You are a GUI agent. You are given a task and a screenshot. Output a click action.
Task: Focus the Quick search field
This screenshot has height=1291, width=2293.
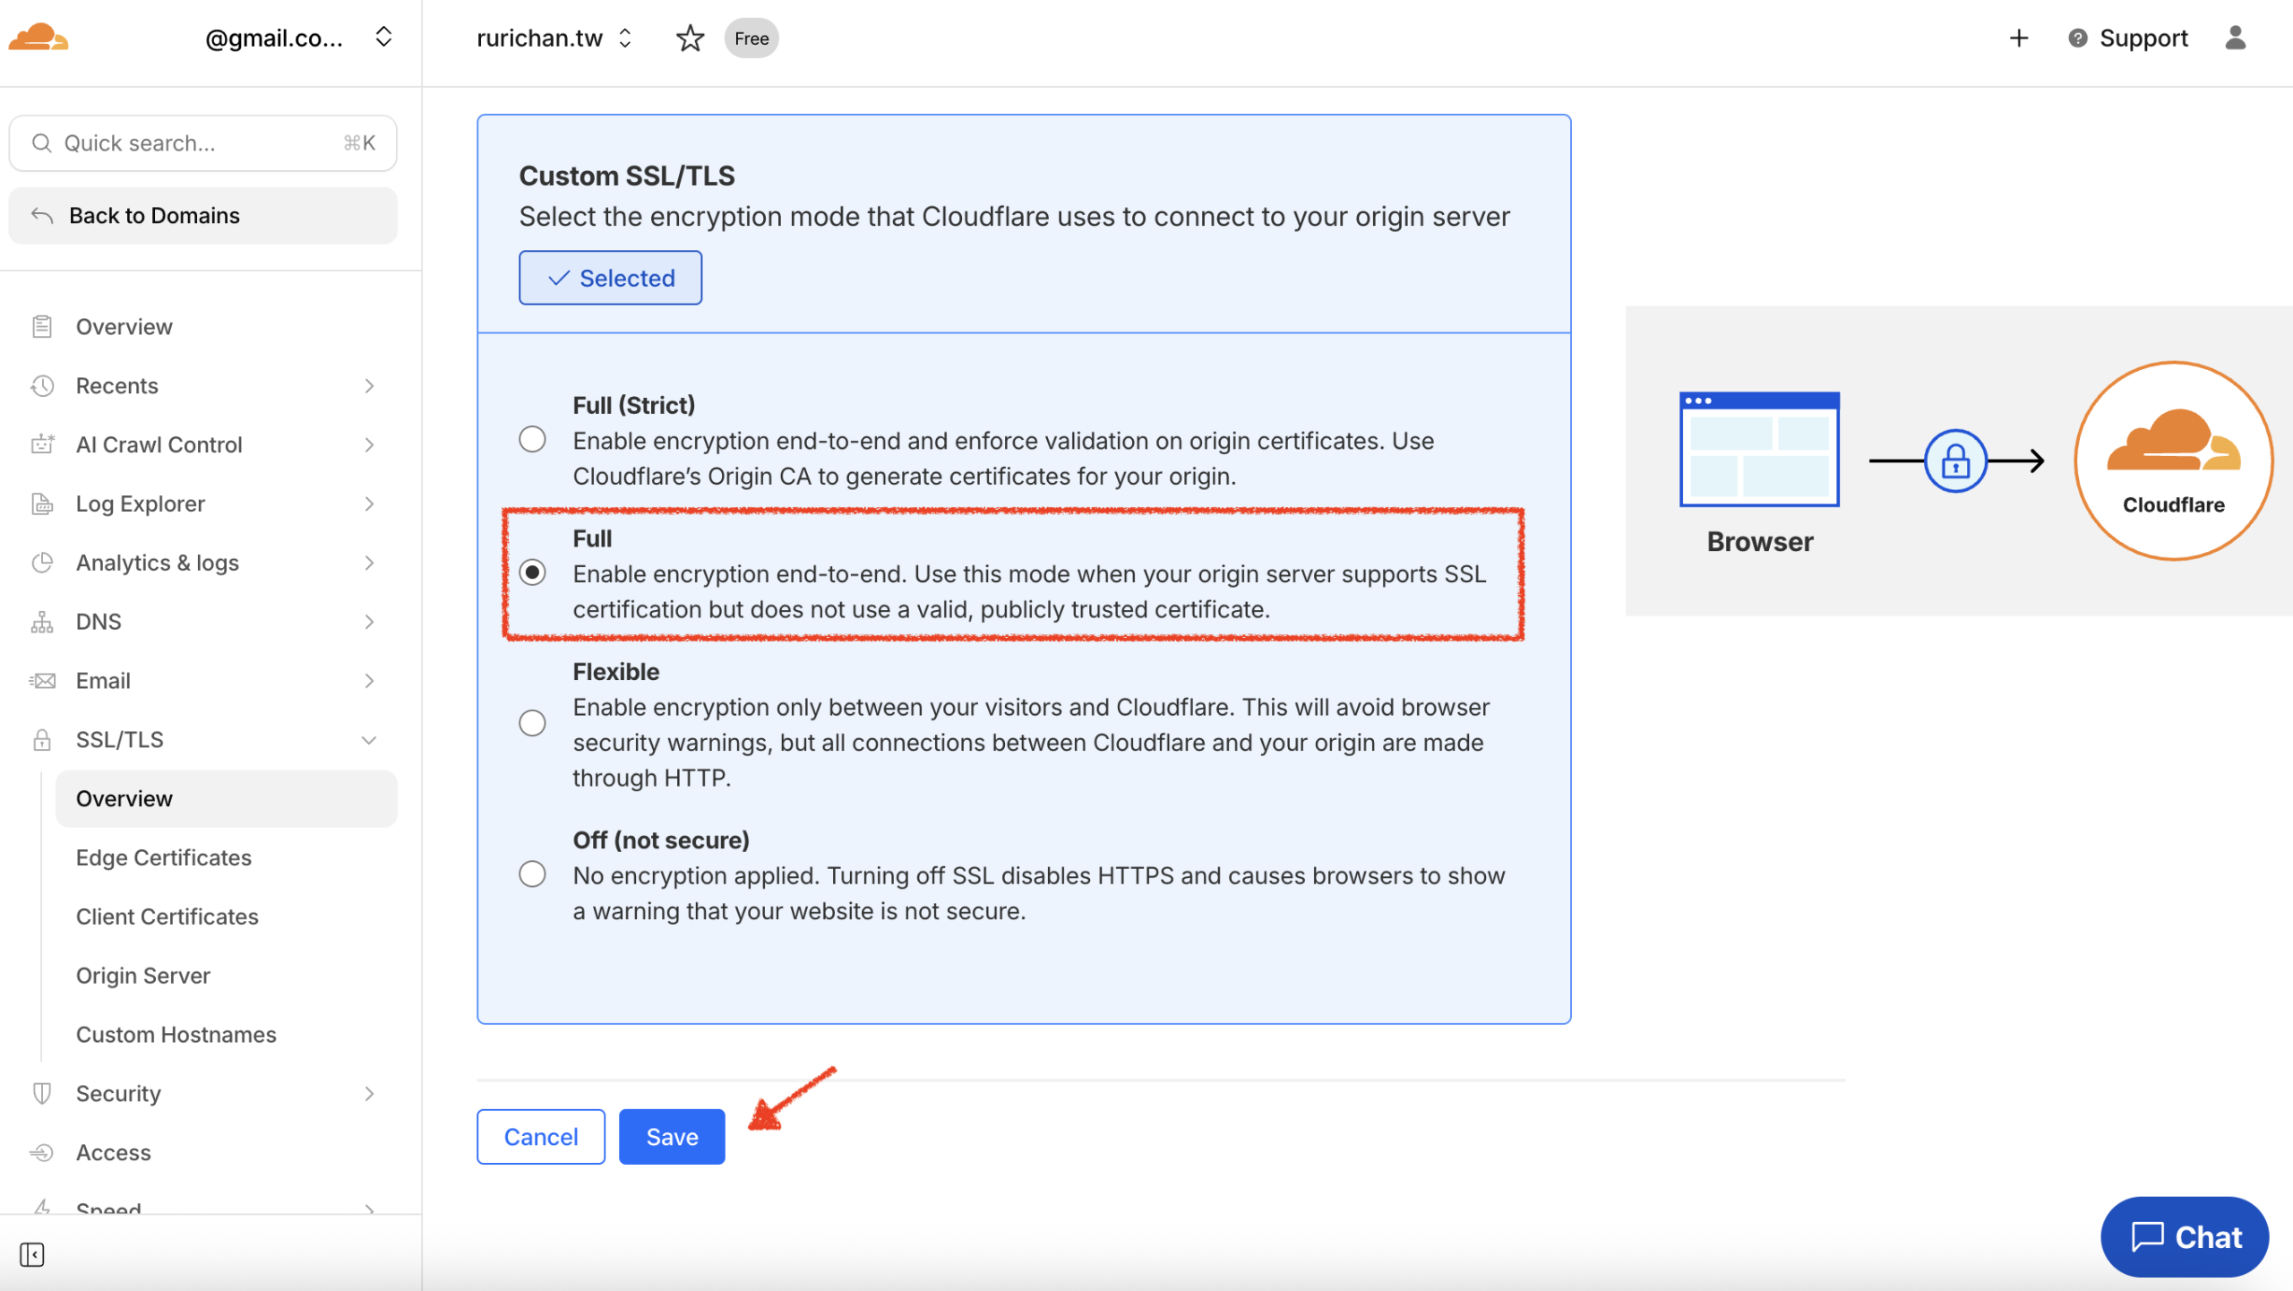pos(202,143)
